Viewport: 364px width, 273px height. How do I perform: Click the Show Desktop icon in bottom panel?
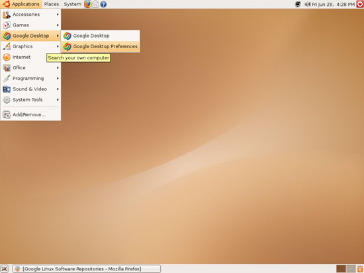[5, 268]
